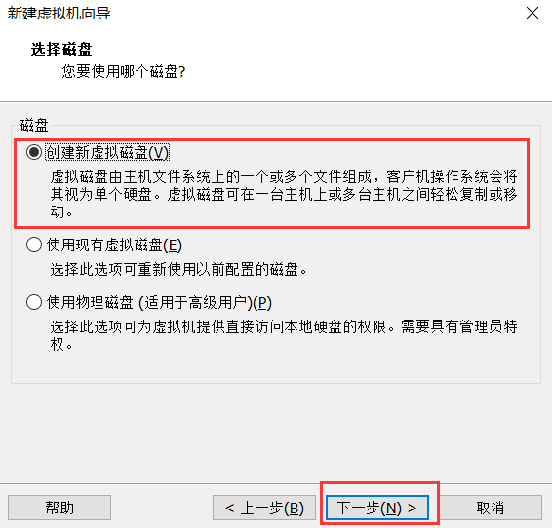This screenshot has height=528, width=552.
Task: Click the 使用现有虚拟磁盘(E) label text
Action: 114,245
